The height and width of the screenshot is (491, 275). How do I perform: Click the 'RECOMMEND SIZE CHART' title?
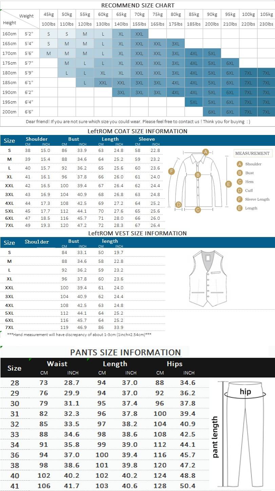coord(138,5)
